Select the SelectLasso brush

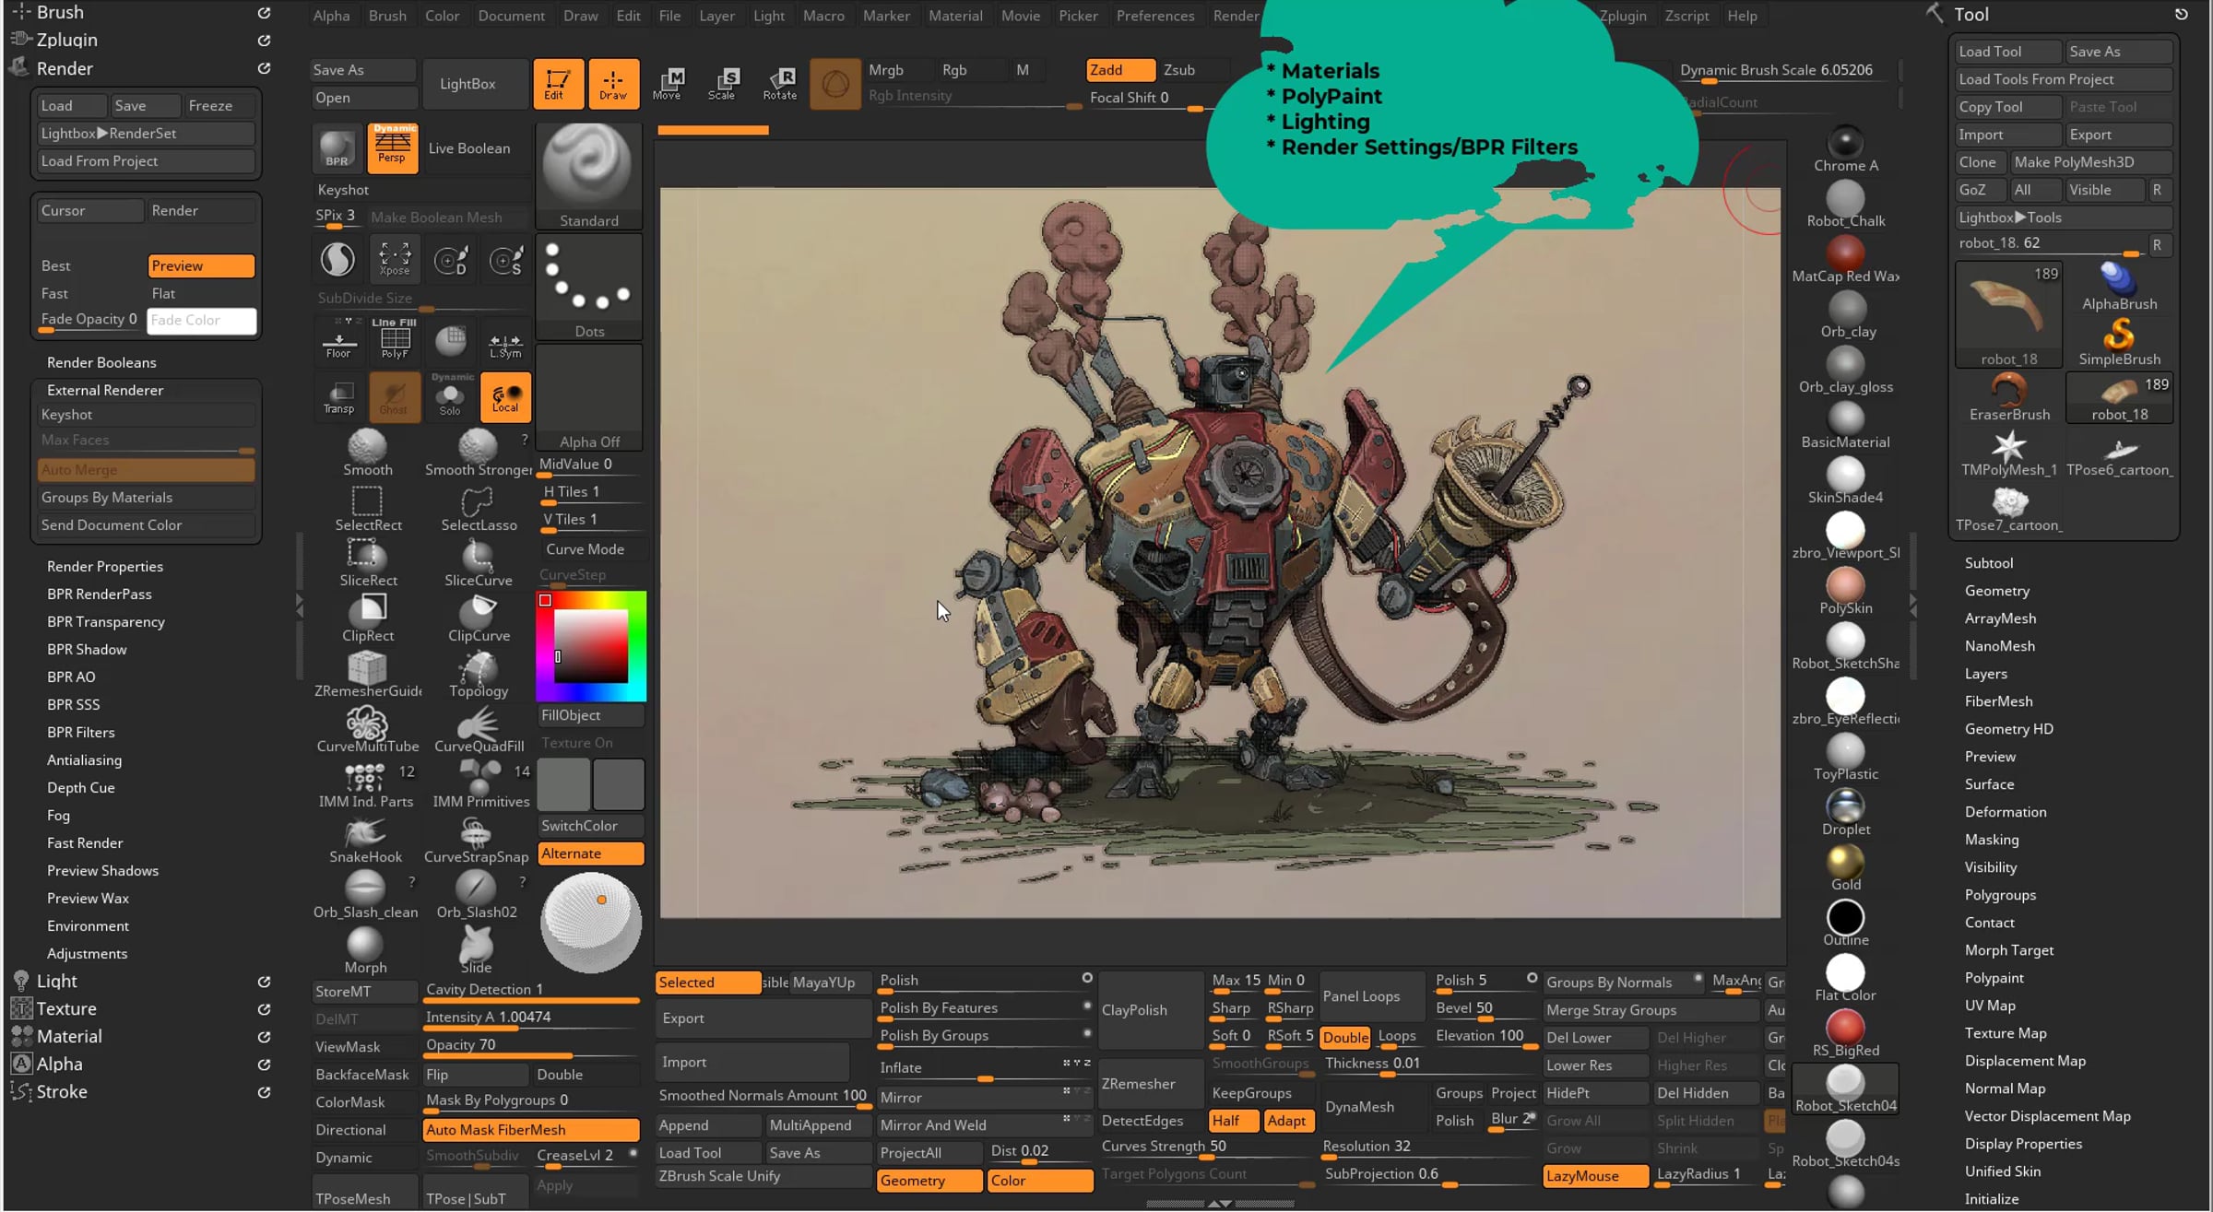478,508
